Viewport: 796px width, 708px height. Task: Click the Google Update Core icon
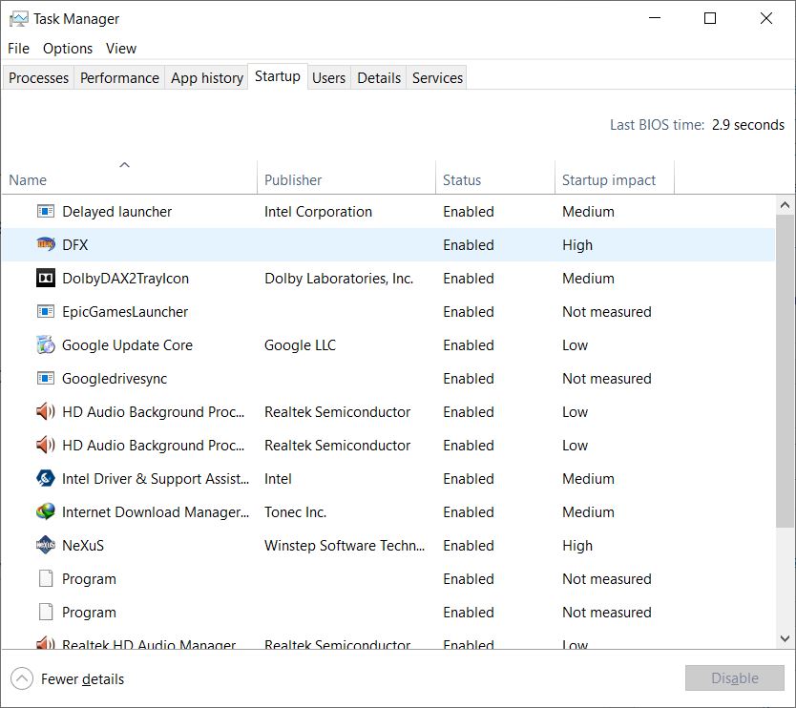point(46,345)
